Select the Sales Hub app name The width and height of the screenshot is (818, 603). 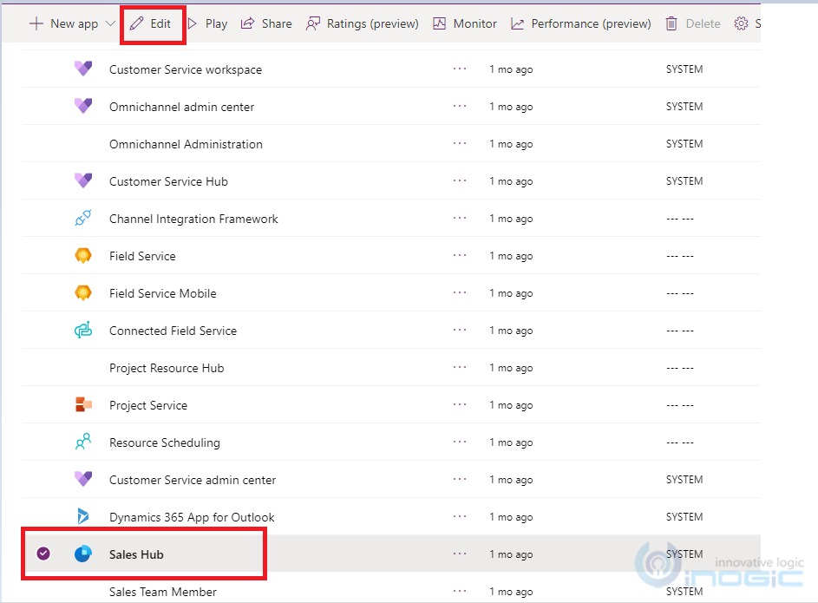(136, 554)
